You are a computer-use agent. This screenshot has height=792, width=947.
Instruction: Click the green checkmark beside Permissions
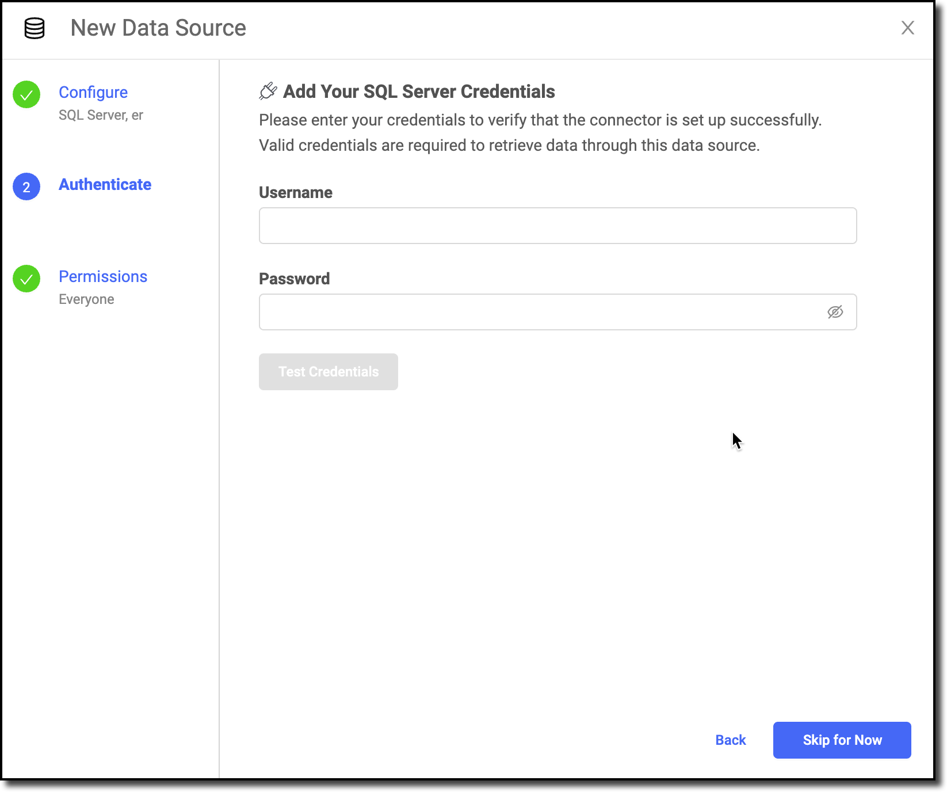coord(26,279)
